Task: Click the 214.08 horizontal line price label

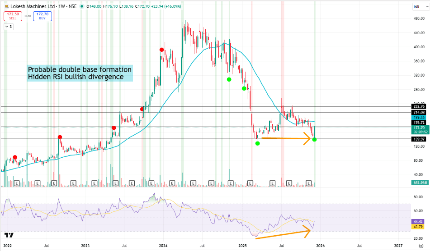Action: (419, 112)
